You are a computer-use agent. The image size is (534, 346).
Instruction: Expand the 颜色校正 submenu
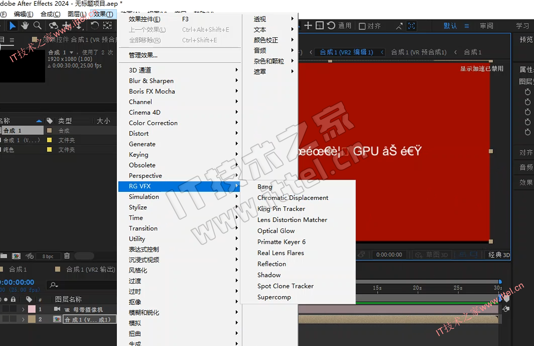[270, 40]
